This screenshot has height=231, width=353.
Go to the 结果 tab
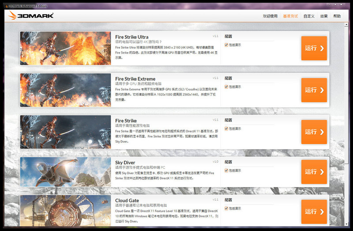point(324,16)
